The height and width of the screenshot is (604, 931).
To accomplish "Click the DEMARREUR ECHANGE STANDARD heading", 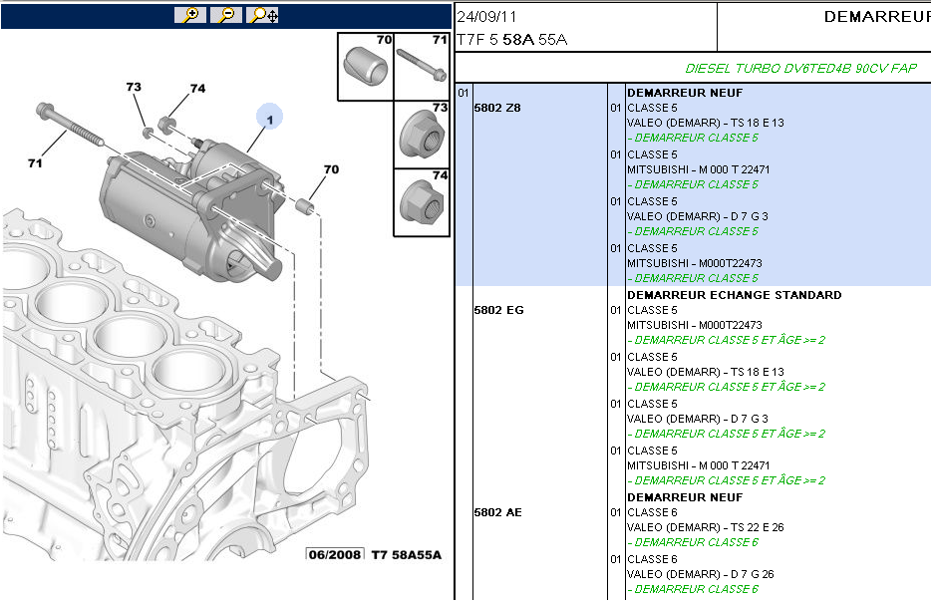I will click(x=734, y=295).
